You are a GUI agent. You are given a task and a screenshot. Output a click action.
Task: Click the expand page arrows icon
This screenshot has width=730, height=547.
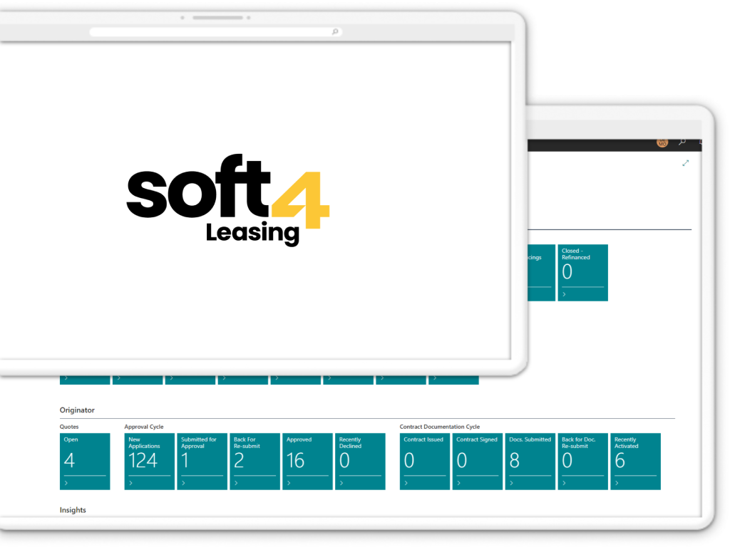[x=686, y=163]
